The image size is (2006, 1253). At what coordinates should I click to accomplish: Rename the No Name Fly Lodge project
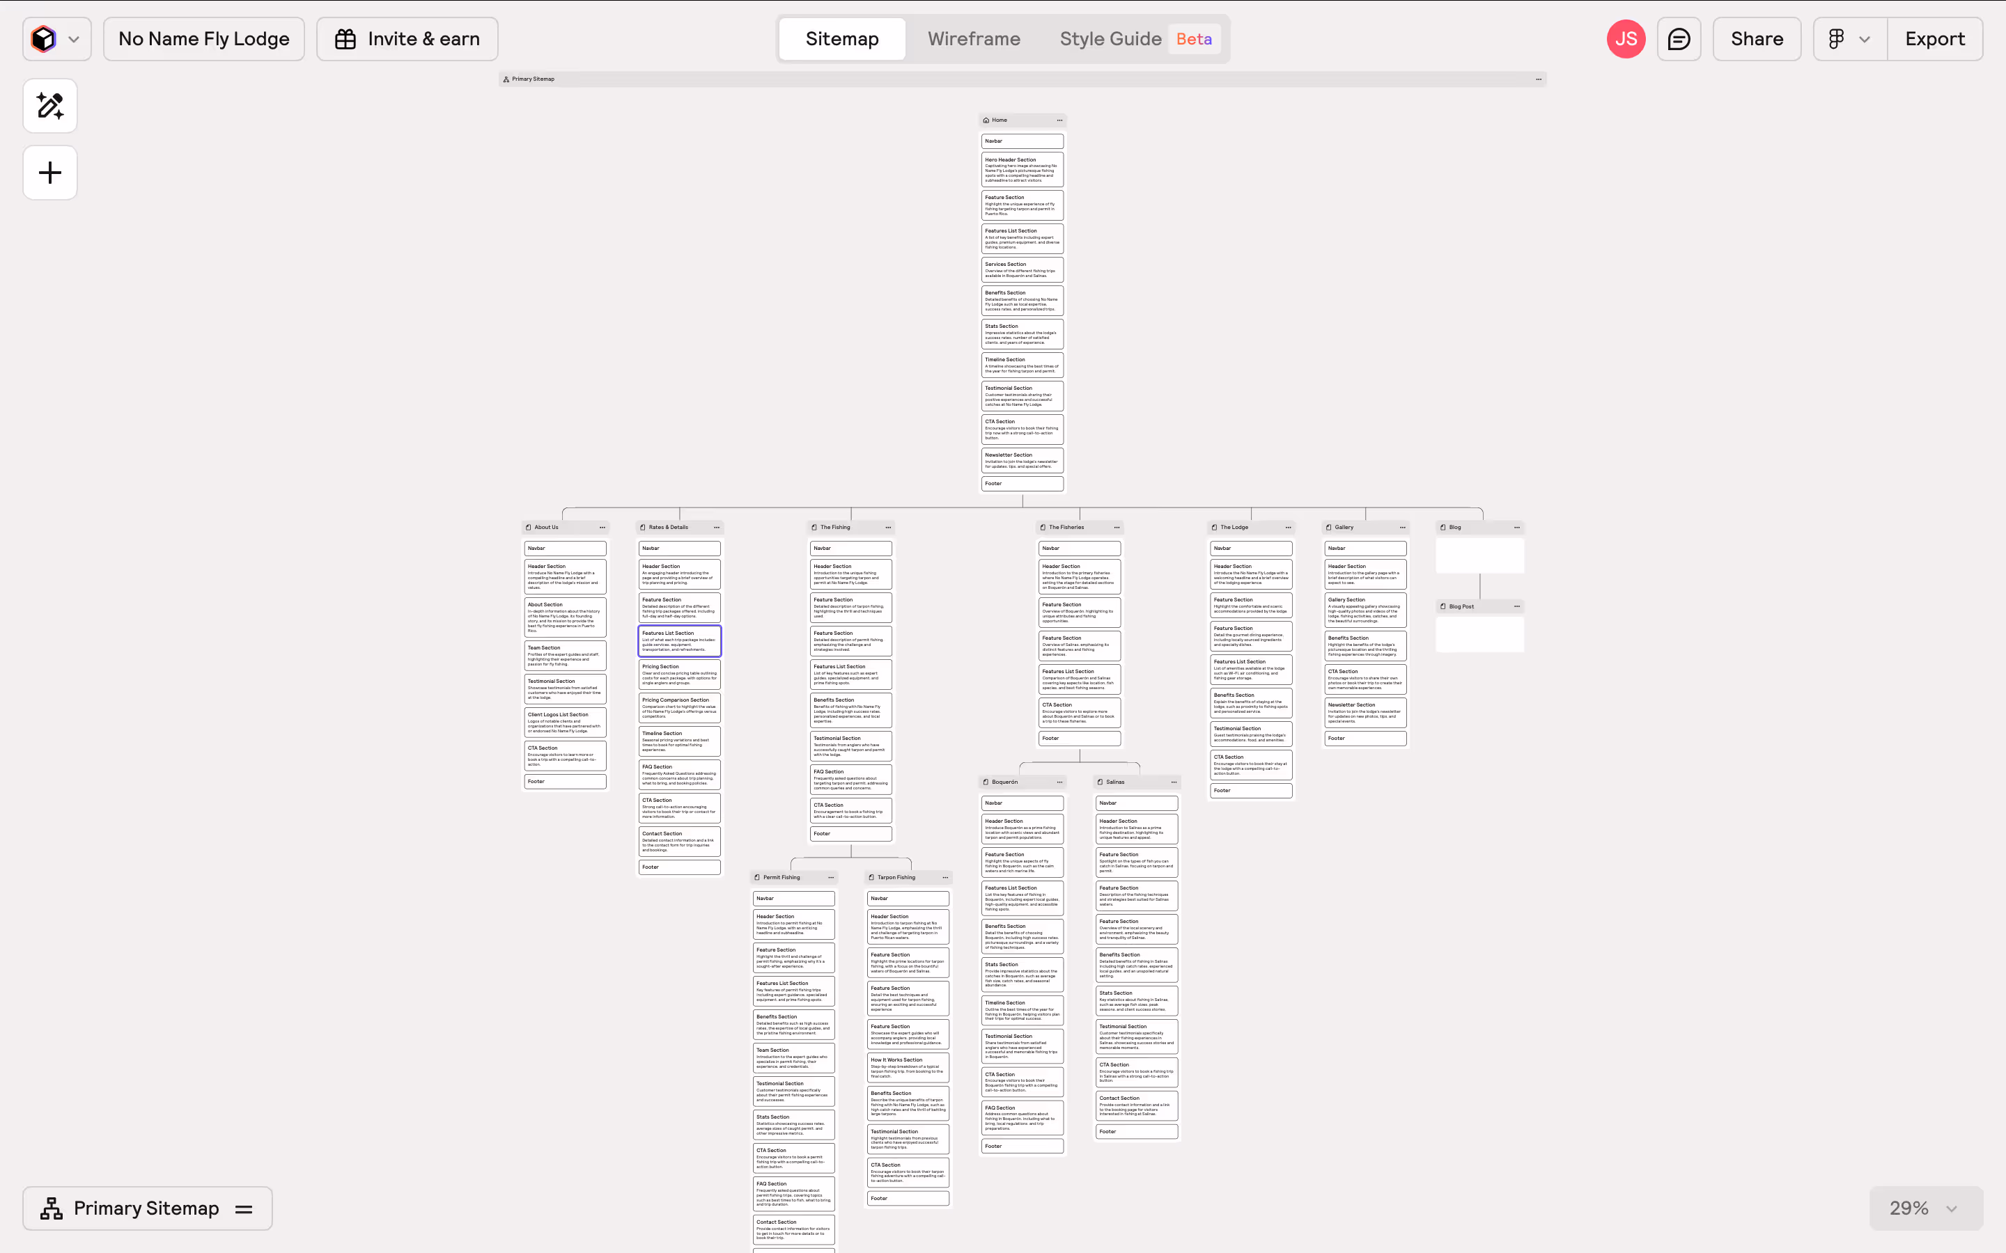click(204, 39)
